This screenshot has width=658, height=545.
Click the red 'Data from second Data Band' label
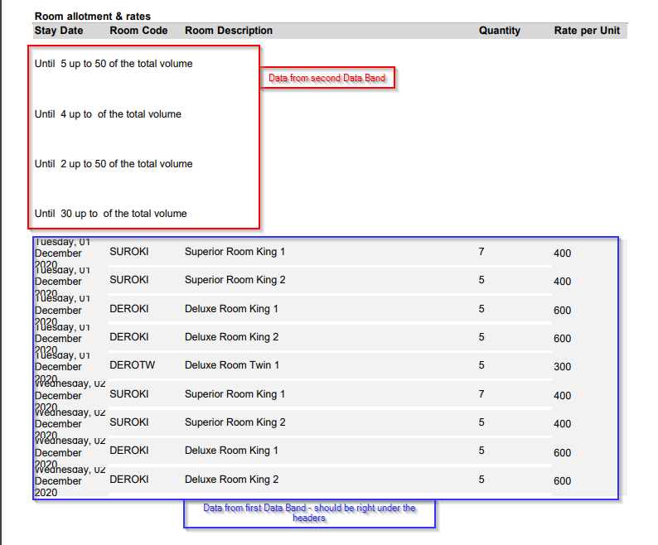[x=327, y=79]
